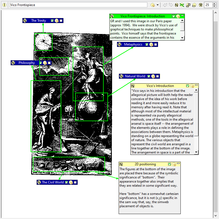Click the single rectangle toolbar icon
The image size is (219, 219).
point(194,5)
